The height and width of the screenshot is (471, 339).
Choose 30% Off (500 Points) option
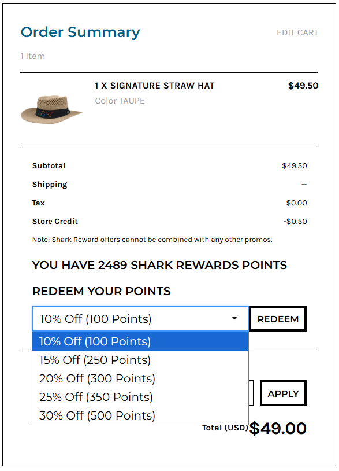140,415
